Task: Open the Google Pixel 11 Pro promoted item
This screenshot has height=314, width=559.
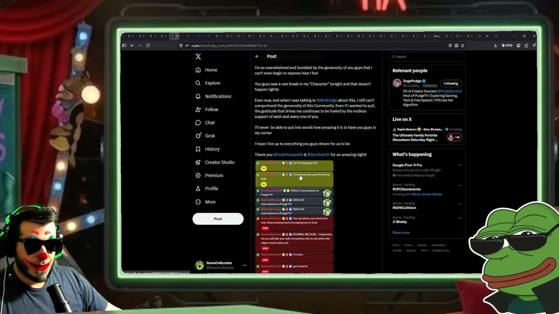Action: pyautogui.click(x=407, y=165)
